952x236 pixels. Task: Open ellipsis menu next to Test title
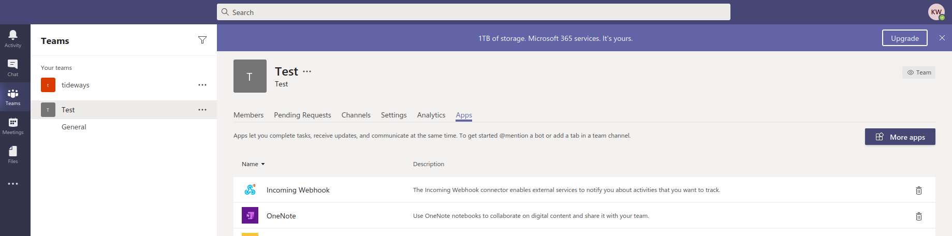(307, 71)
